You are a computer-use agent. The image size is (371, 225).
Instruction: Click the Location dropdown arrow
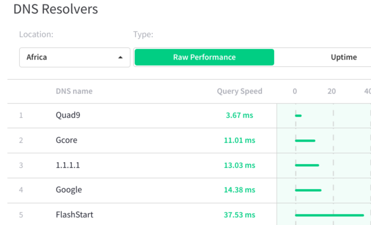(x=121, y=57)
